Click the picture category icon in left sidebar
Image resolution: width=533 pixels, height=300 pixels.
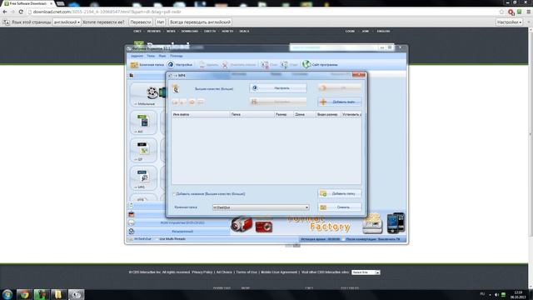pyautogui.click(x=132, y=214)
